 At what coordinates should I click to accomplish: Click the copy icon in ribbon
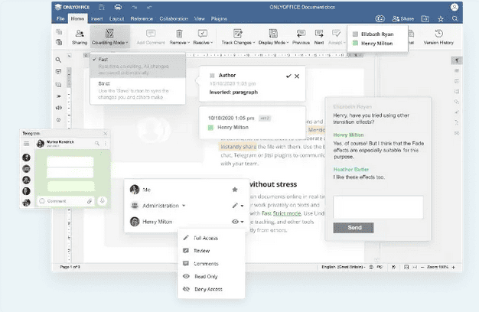[59, 32]
